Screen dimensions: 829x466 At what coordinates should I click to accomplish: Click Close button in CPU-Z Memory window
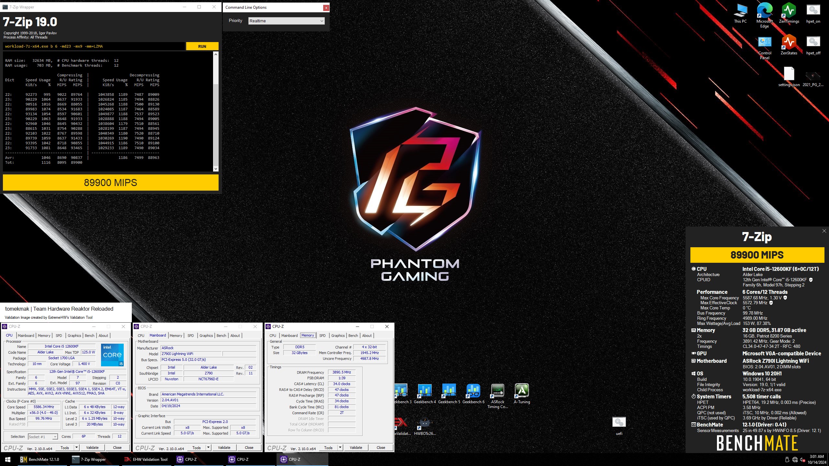click(381, 448)
